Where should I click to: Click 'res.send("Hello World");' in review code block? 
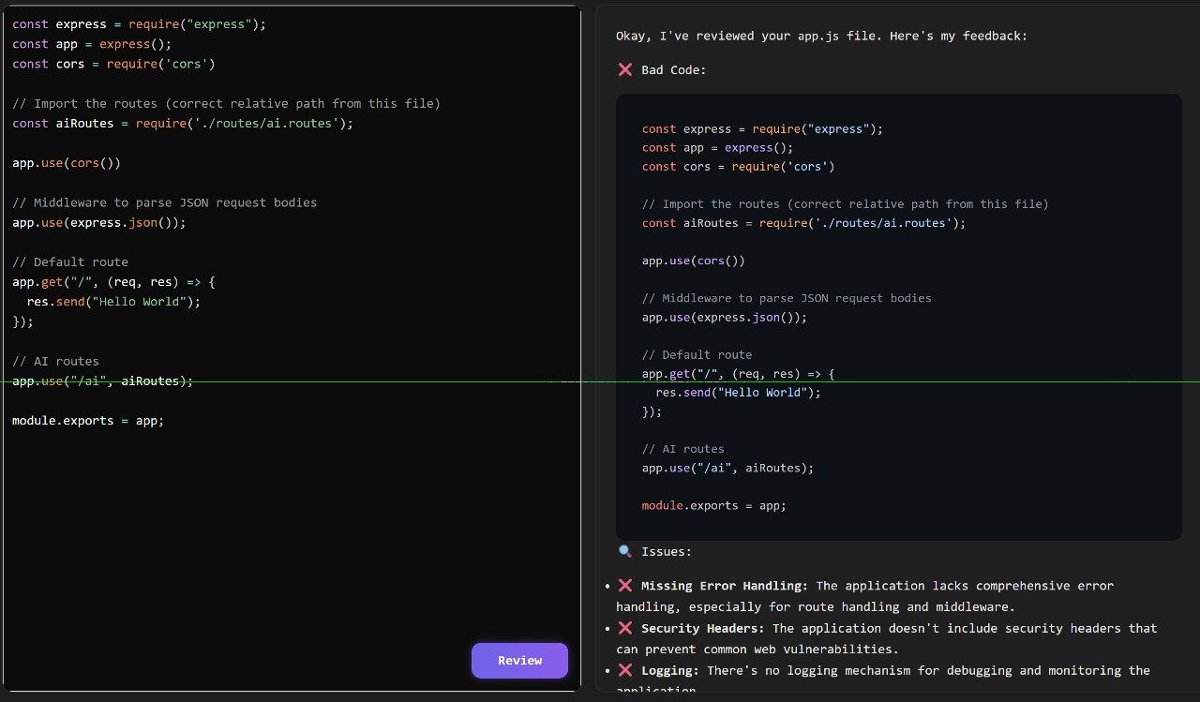click(x=739, y=393)
